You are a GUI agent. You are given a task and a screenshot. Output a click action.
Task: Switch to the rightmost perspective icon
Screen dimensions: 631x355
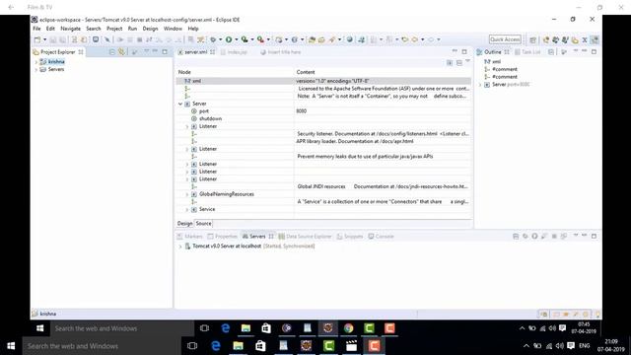[595, 39]
